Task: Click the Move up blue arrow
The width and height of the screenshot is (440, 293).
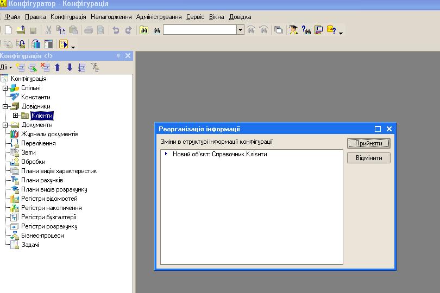Action: tap(58, 67)
